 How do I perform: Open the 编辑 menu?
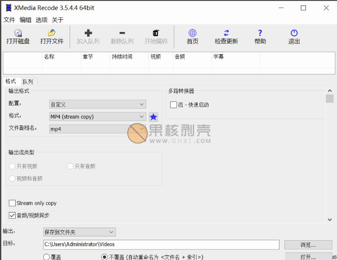(x=25, y=20)
